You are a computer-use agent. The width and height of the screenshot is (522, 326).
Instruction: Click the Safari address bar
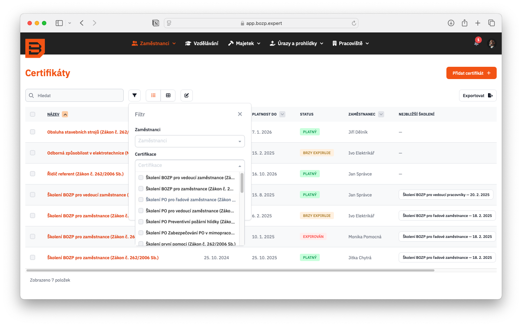(x=261, y=23)
